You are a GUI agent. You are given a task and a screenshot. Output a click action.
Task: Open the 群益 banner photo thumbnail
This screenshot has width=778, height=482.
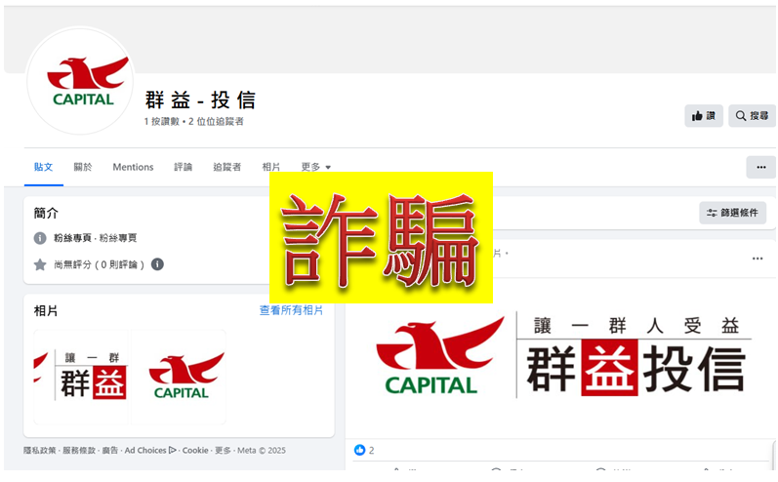click(80, 377)
